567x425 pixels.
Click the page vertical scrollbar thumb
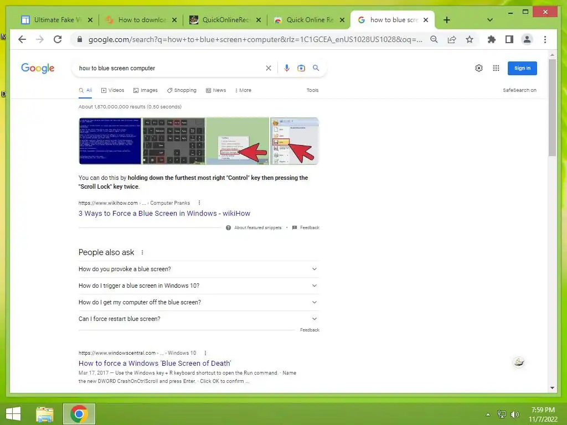pos(552,107)
